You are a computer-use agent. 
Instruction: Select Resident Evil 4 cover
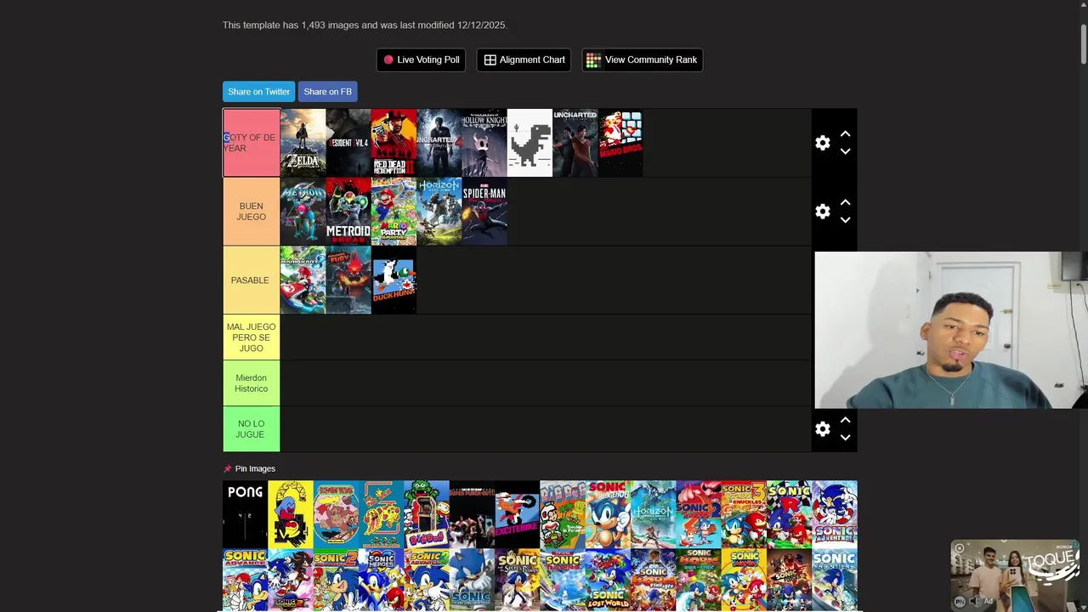(348, 143)
